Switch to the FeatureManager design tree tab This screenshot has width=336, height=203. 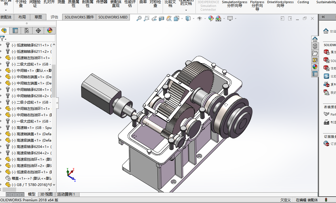[4, 31]
